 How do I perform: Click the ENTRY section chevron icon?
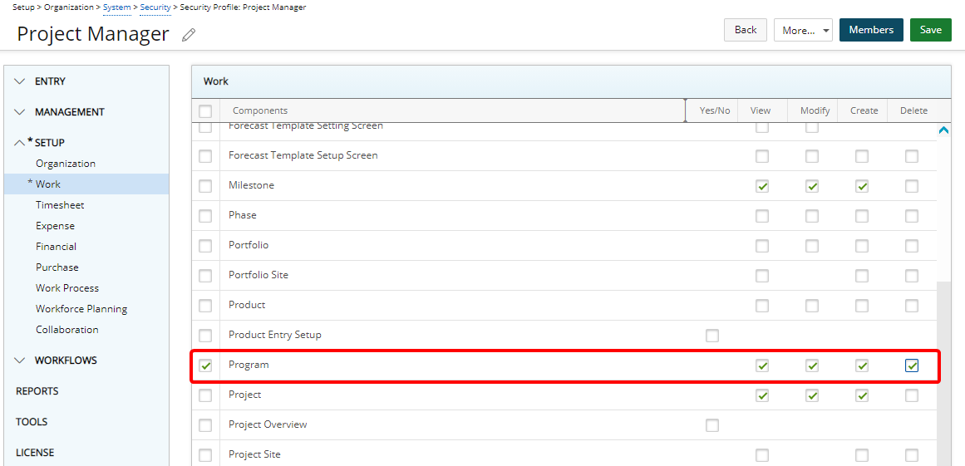pos(20,81)
